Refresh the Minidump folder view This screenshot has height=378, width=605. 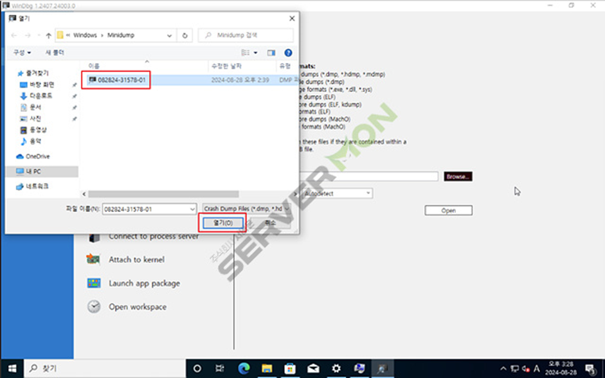click(185, 35)
